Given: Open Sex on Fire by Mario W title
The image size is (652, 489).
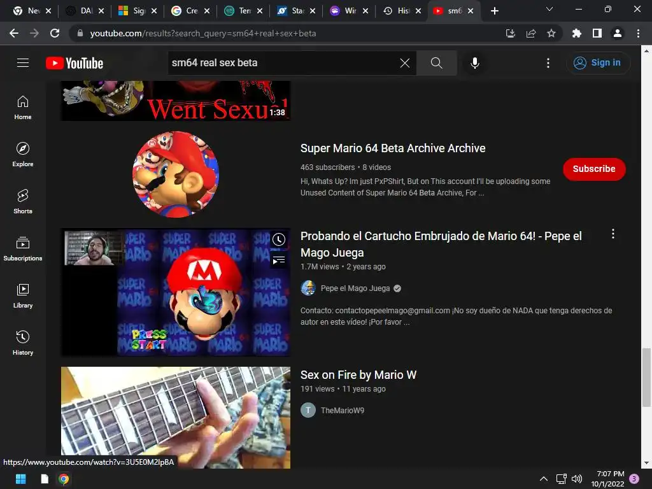Looking at the screenshot, I should pyautogui.click(x=358, y=375).
